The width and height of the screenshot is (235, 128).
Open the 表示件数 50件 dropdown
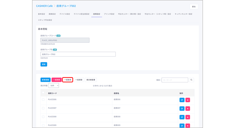tap(54, 86)
